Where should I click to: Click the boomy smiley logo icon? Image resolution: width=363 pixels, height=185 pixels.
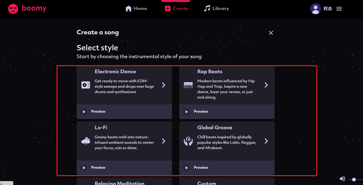tap(13, 9)
